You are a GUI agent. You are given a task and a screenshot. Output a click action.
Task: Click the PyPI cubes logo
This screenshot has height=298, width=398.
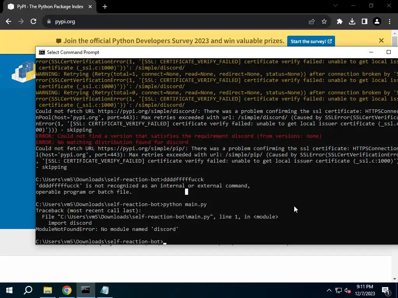[24, 71]
